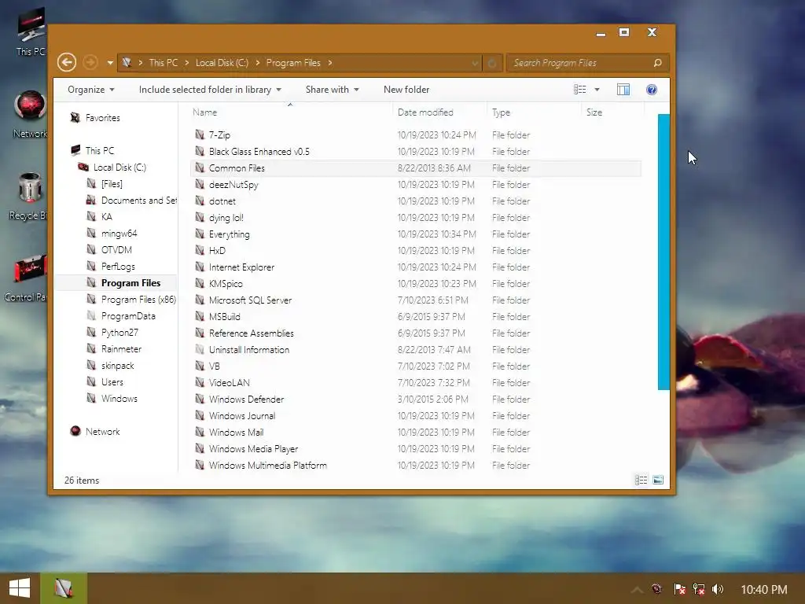
Task: Select the Windows Media Player folder name
Action: (253, 448)
